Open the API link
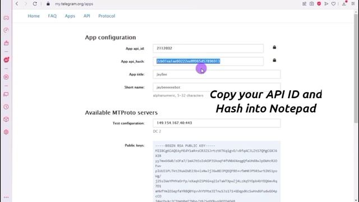This screenshot has width=359, height=202. pos(87,16)
